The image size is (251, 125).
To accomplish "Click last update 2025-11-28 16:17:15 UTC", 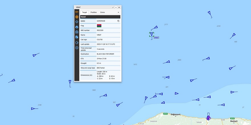I will coord(106,44).
